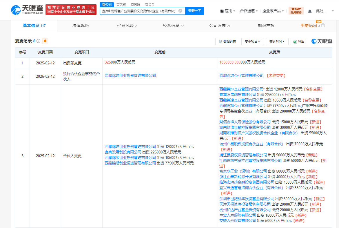
Task: Switch to the 经营风险 tab
Action: [127, 26]
